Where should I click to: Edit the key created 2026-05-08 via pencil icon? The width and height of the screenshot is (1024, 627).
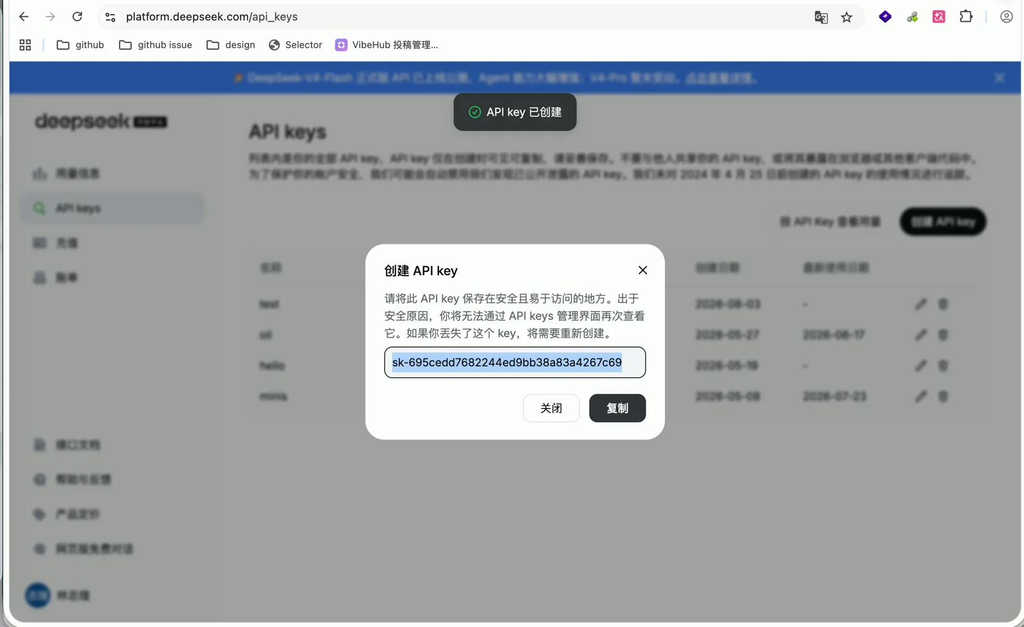pyautogui.click(x=920, y=396)
